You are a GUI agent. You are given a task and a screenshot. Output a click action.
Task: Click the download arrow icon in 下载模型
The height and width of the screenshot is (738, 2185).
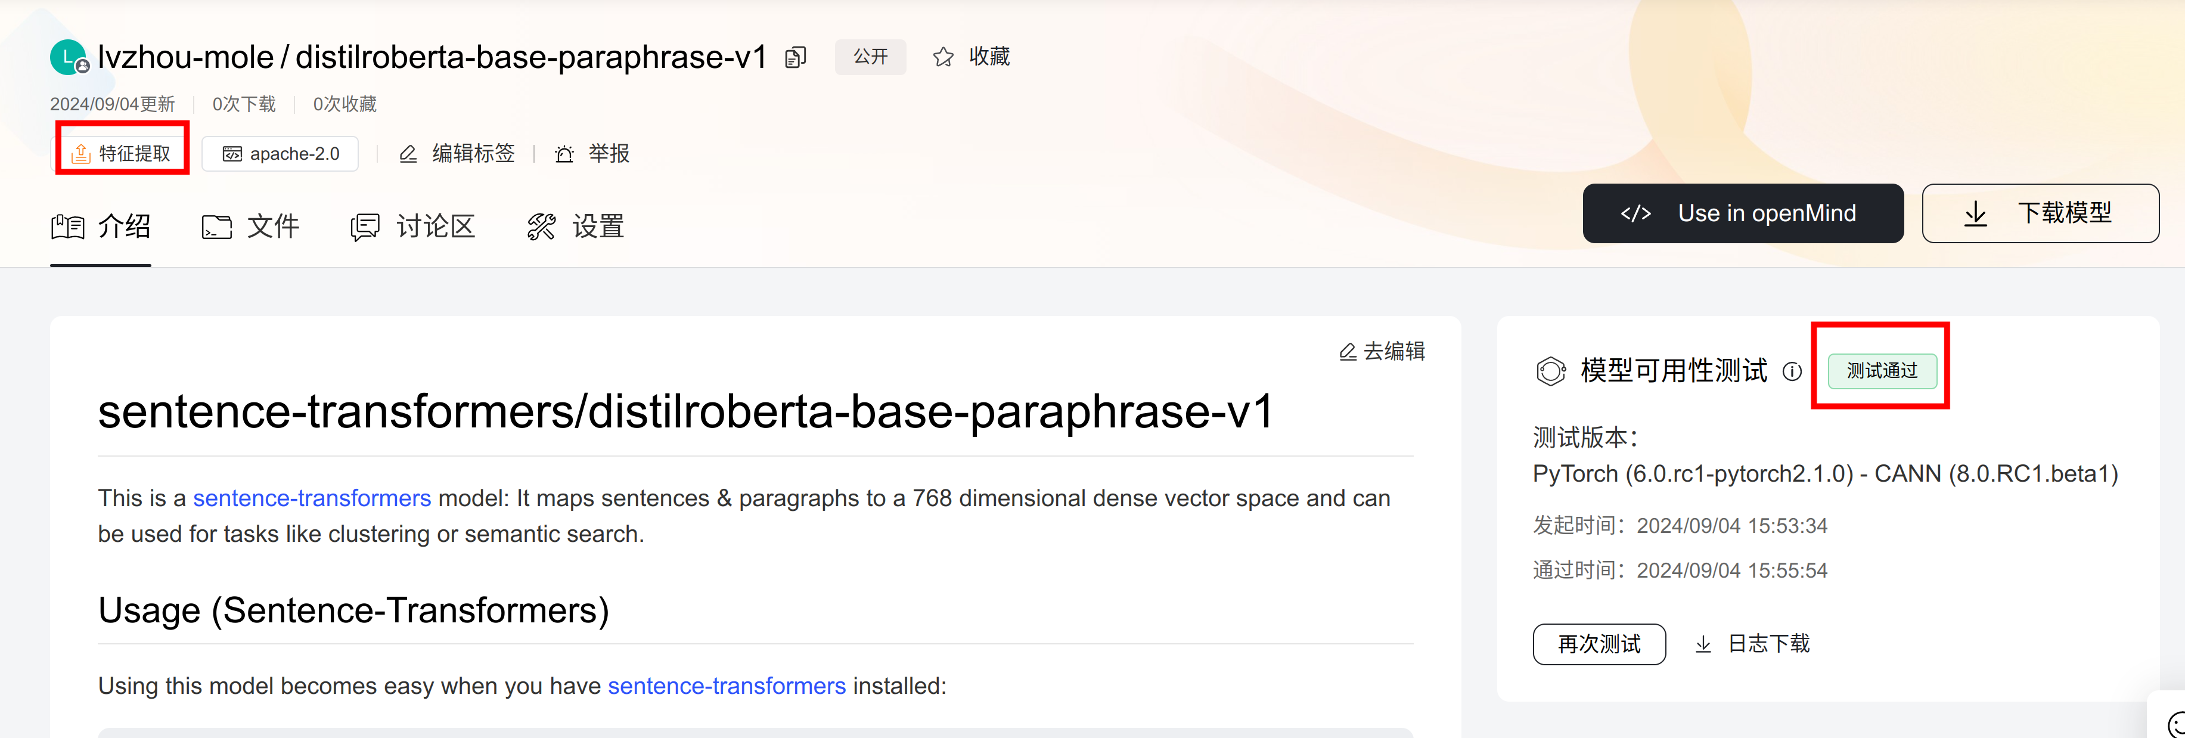(1975, 214)
